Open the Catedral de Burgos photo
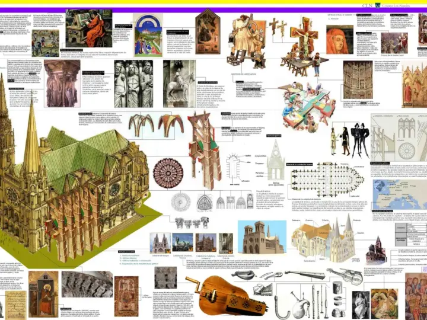The image size is (427, 320). (x=160, y=243)
